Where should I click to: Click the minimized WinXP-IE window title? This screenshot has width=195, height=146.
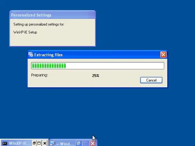click(19, 143)
